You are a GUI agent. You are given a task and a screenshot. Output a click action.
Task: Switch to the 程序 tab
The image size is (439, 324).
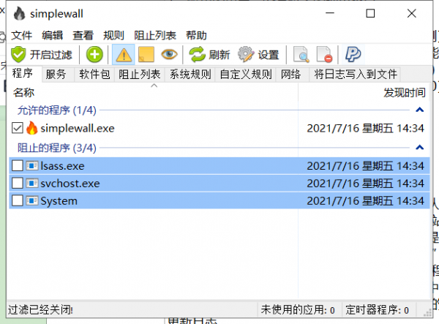[x=23, y=74]
